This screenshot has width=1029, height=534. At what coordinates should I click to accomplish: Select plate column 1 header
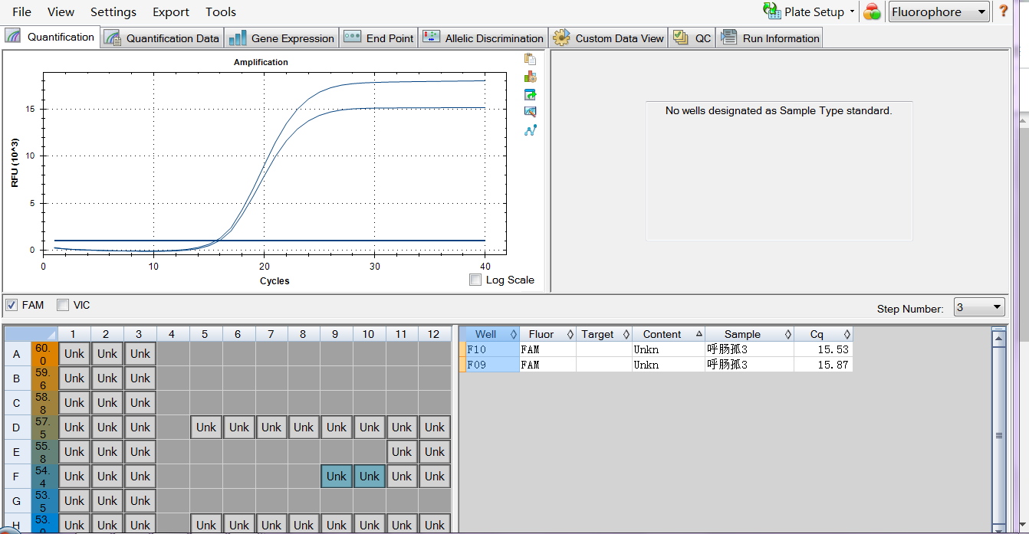click(x=74, y=334)
